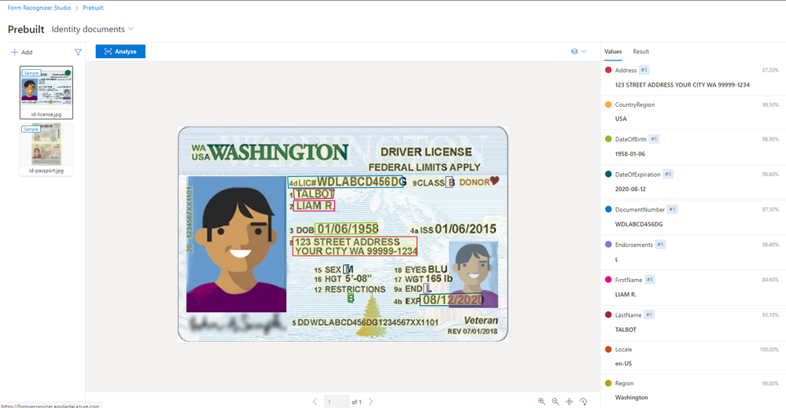
Task: Open the filter funnel icon
Action: coord(78,52)
